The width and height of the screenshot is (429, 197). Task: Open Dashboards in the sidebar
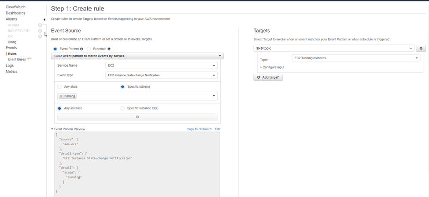tap(15, 13)
